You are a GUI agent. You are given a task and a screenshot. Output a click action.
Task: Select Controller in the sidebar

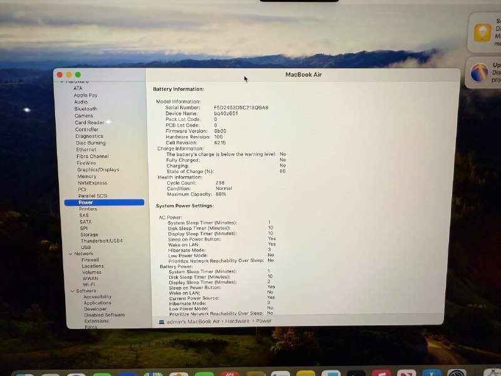tap(86, 129)
